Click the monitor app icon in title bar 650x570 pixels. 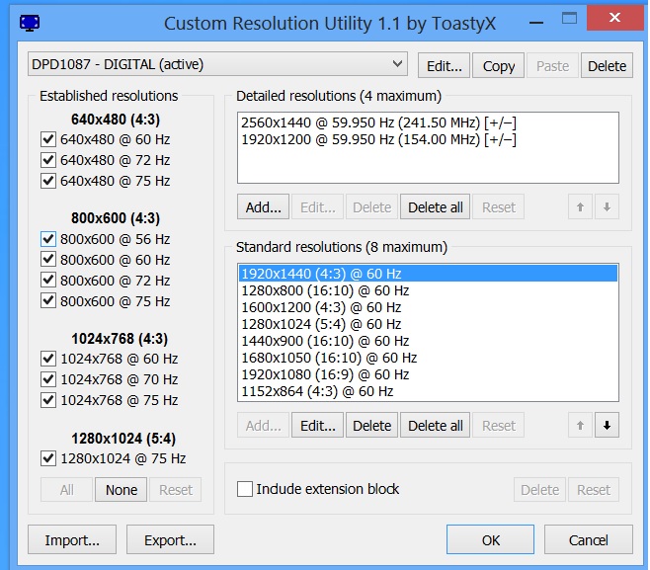[31, 23]
